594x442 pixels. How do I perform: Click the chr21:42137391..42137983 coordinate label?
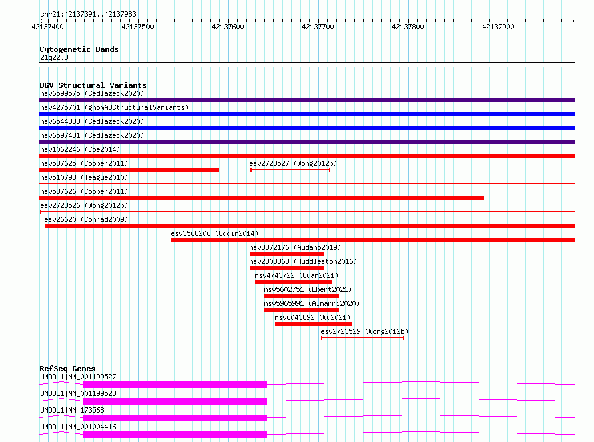pyautogui.click(x=88, y=15)
